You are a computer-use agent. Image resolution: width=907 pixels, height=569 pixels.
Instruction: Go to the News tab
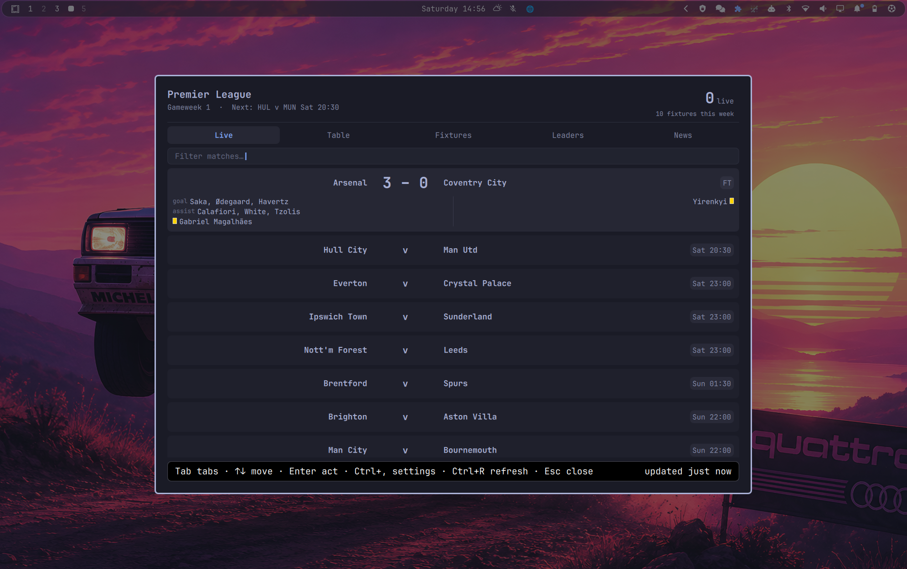click(683, 135)
